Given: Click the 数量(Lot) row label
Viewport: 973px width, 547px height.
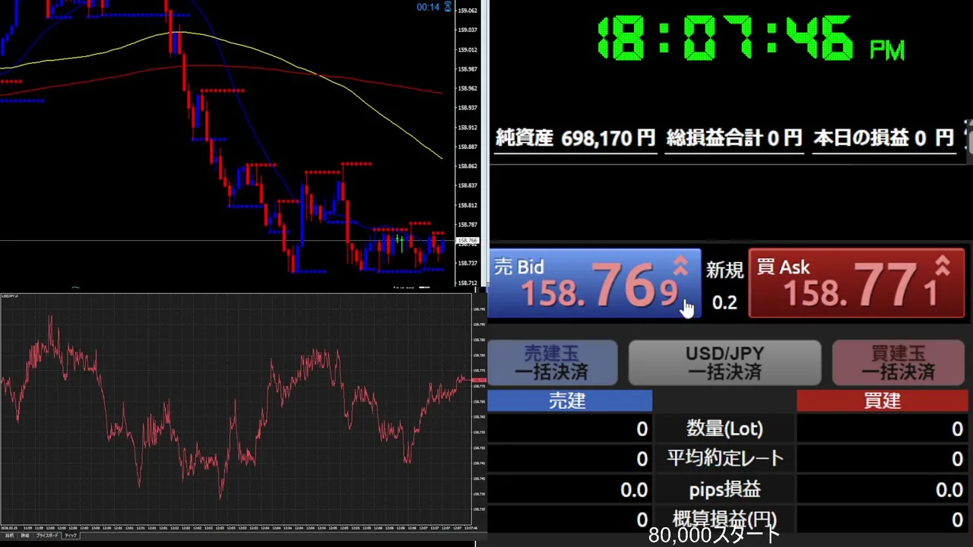Looking at the screenshot, I should pos(724,429).
